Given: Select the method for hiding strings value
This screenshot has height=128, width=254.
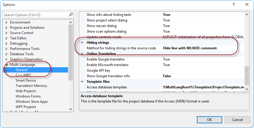Looking at the screenshot, I should 203,48.
